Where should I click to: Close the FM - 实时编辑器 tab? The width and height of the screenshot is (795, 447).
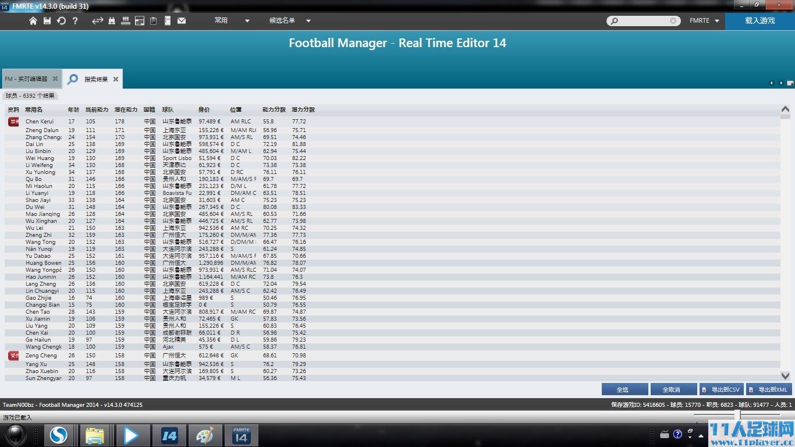55,79
